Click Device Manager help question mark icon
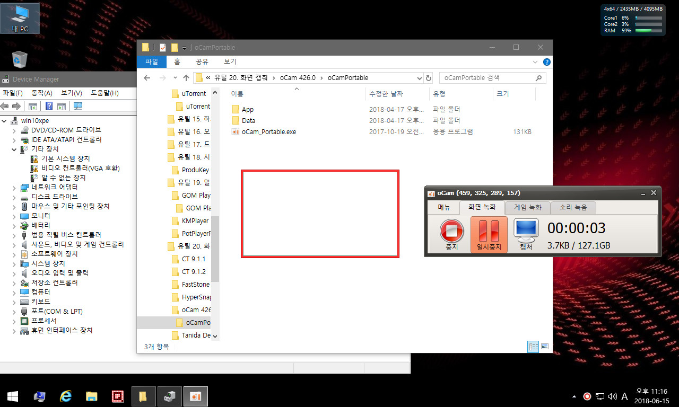This screenshot has height=407, width=679. pos(49,107)
